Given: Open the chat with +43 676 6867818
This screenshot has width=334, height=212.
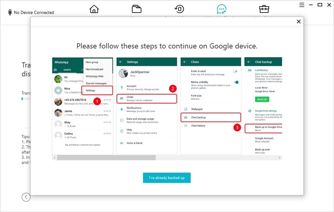Looking at the screenshot, I should click(82, 102).
